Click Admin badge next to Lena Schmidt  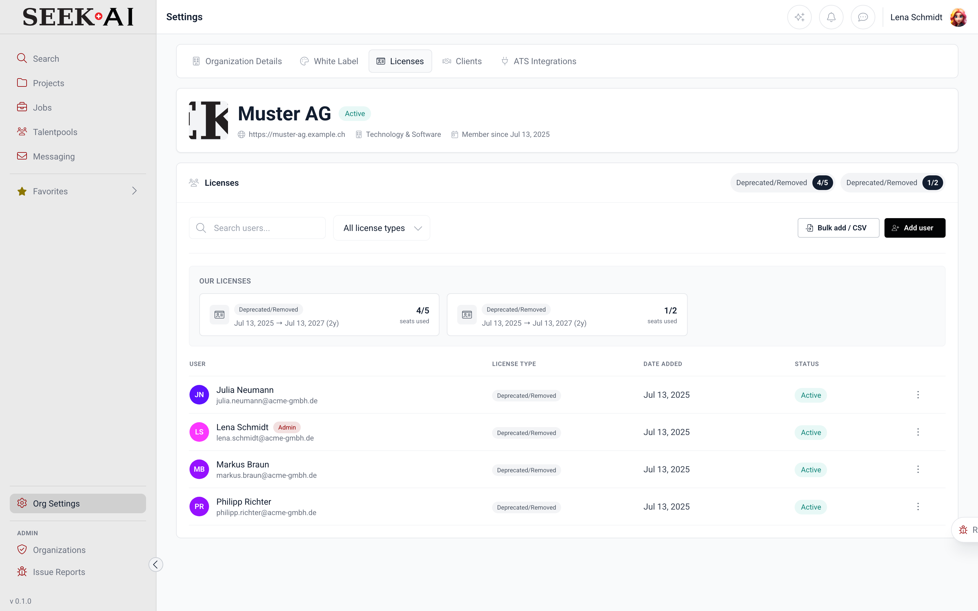click(x=287, y=427)
